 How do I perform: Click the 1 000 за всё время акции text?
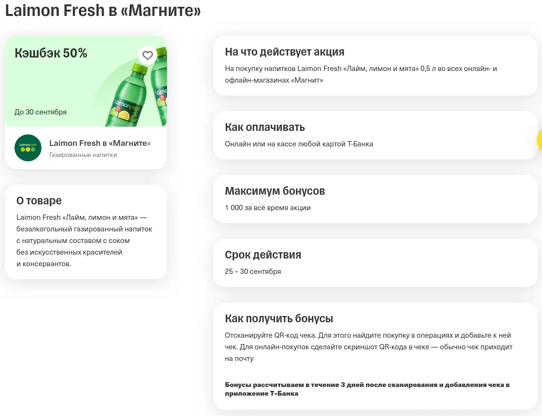click(x=267, y=208)
